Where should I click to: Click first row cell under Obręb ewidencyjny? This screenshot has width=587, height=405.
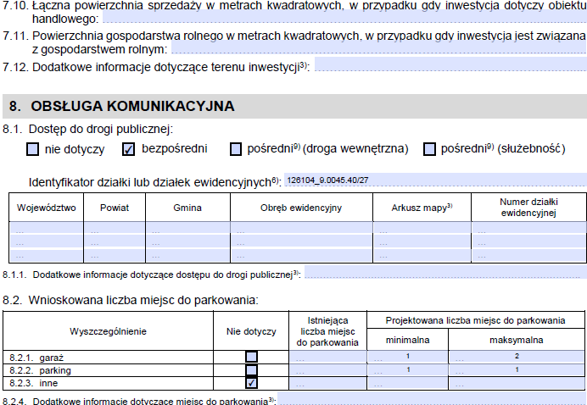[300, 229]
